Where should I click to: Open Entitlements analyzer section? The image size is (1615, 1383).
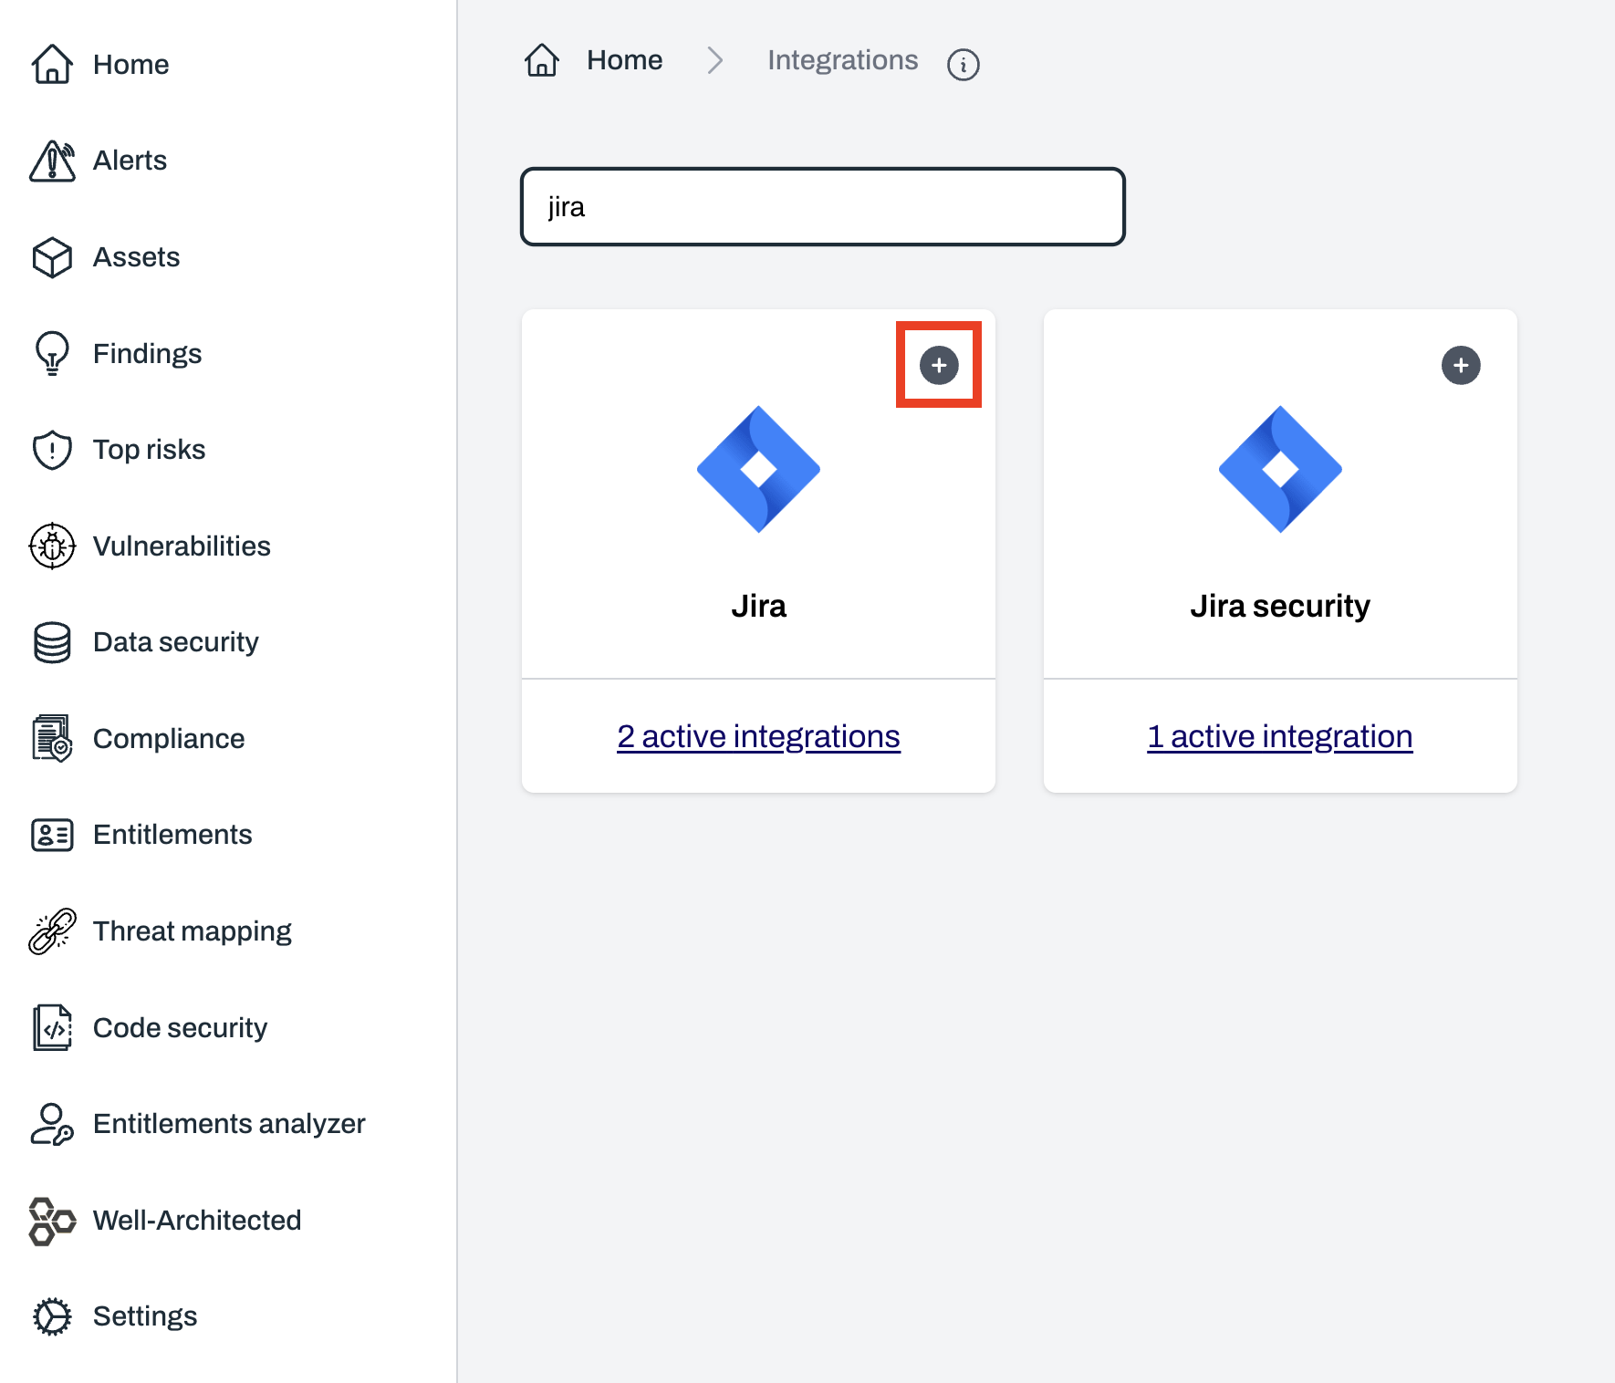[x=229, y=1124]
